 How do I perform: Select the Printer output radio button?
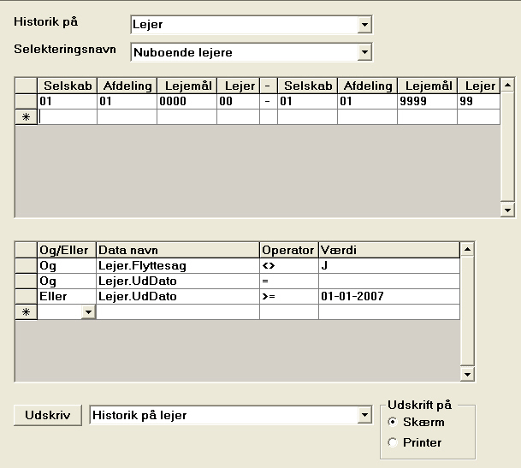tap(394, 442)
